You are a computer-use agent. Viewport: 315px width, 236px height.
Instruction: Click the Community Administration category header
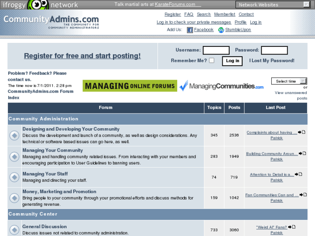point(158,119)
